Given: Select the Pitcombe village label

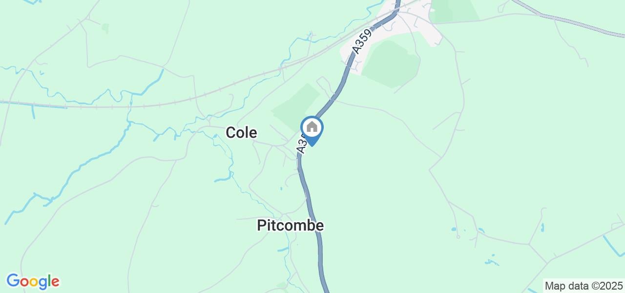Looking at the screenshot, I should [x=290, y=225].
